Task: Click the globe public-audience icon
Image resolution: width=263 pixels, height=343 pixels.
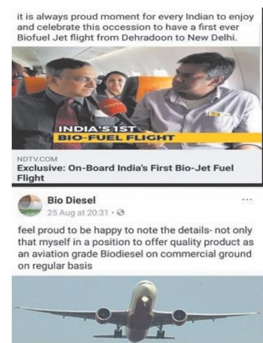Action: click(x=121, y=213)
